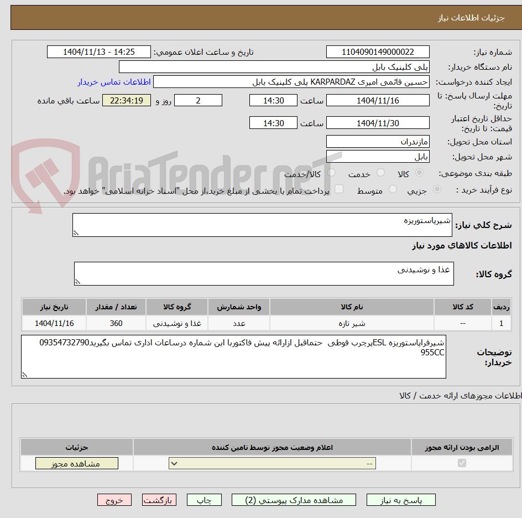Screen dimensions: 522x518
Task: Click the بازگشت back button
Action: [x=159, y=500]
